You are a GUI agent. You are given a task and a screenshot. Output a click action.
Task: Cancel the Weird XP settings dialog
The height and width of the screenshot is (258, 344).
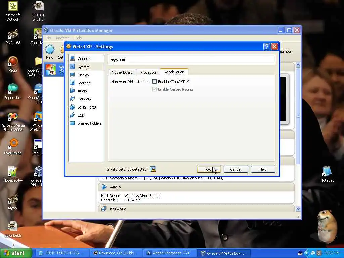click(235, 169)
